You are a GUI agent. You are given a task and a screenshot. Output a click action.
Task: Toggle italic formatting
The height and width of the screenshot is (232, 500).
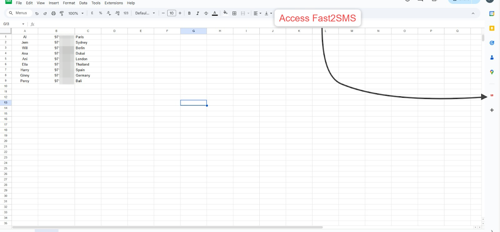(x=198, y=13)
